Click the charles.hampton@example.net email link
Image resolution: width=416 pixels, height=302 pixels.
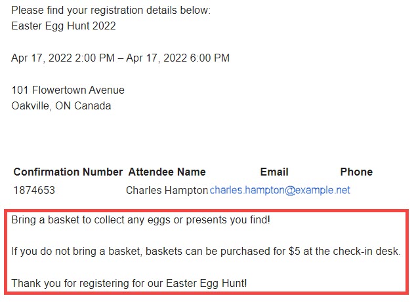280,191
